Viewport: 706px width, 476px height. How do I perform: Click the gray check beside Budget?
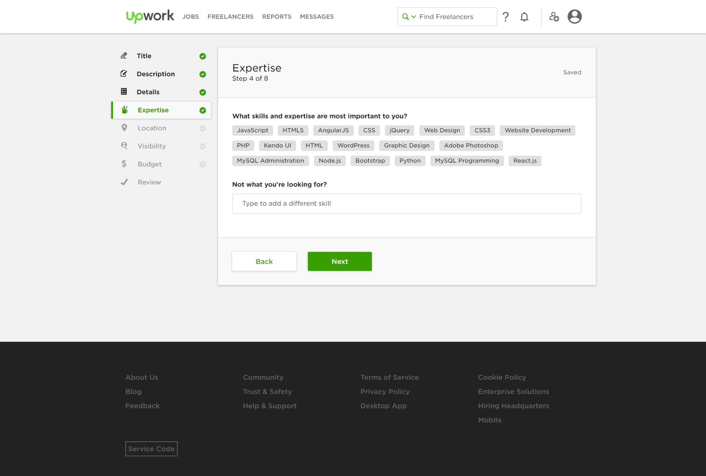click(x=203, y=164)
